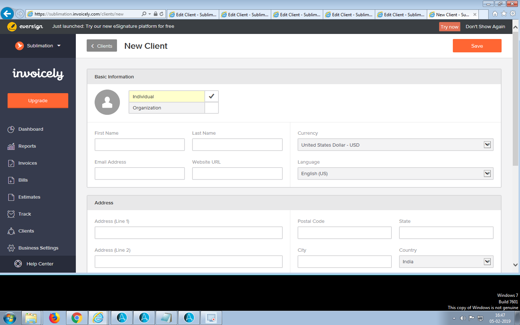
Task: Select the Individual client type checkbox
Action: point(212,96)
